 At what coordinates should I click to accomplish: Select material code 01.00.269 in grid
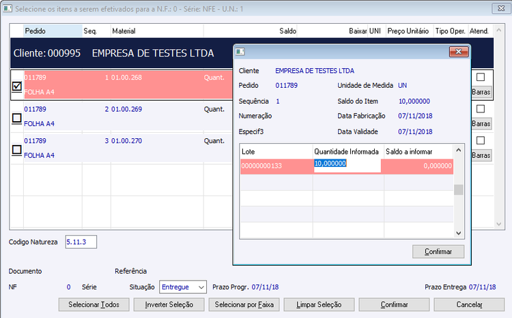127,109
